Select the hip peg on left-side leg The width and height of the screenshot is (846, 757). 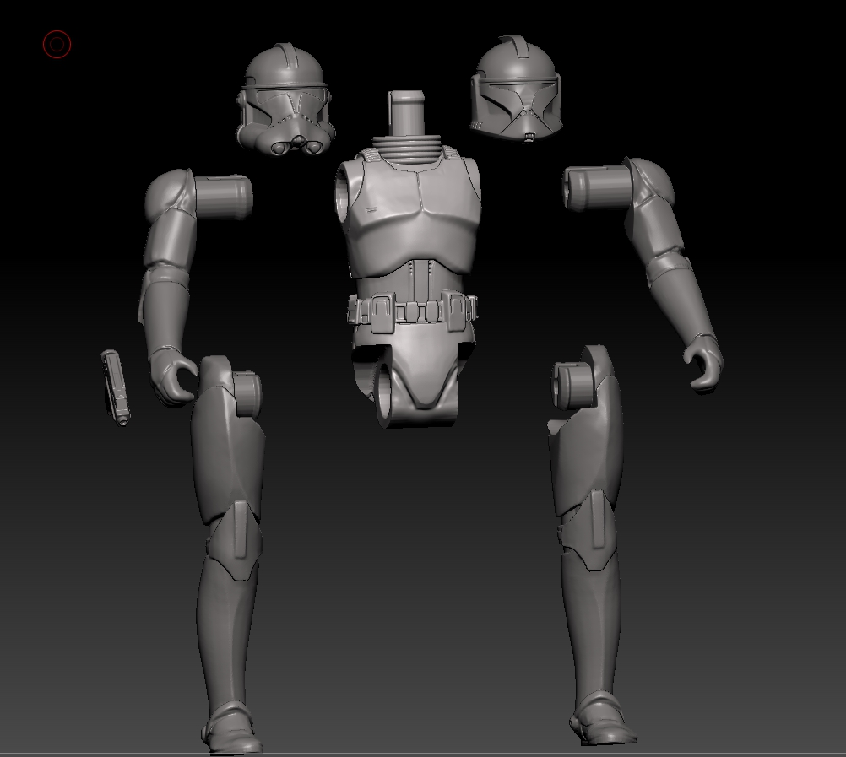[247, 393]
